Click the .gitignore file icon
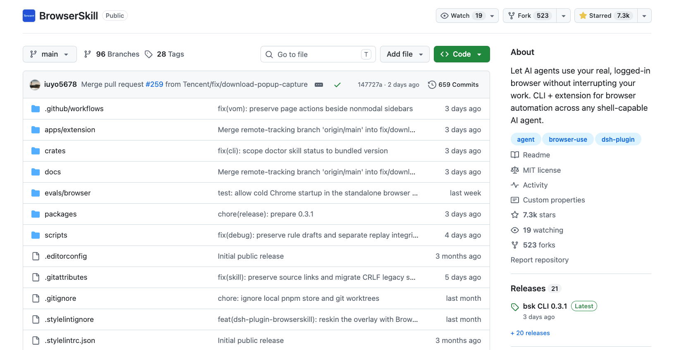The width and height of the screenshot is (684, 350). 36,298
